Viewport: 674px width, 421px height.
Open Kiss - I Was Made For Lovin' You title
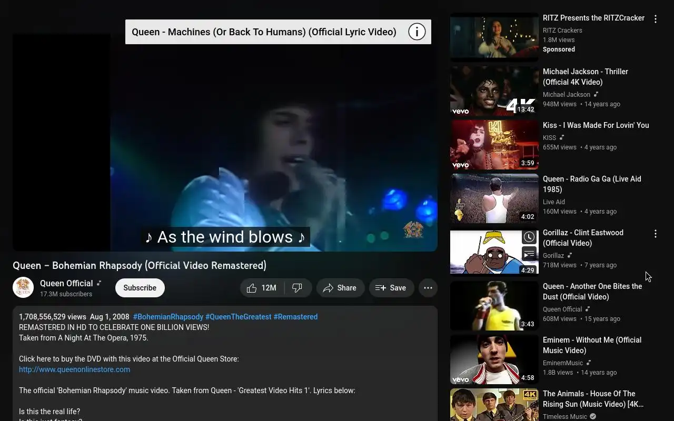596,125
